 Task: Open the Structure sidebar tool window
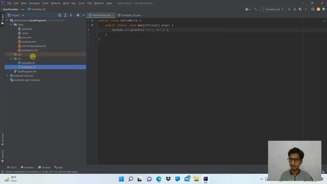tap(3, 140)
